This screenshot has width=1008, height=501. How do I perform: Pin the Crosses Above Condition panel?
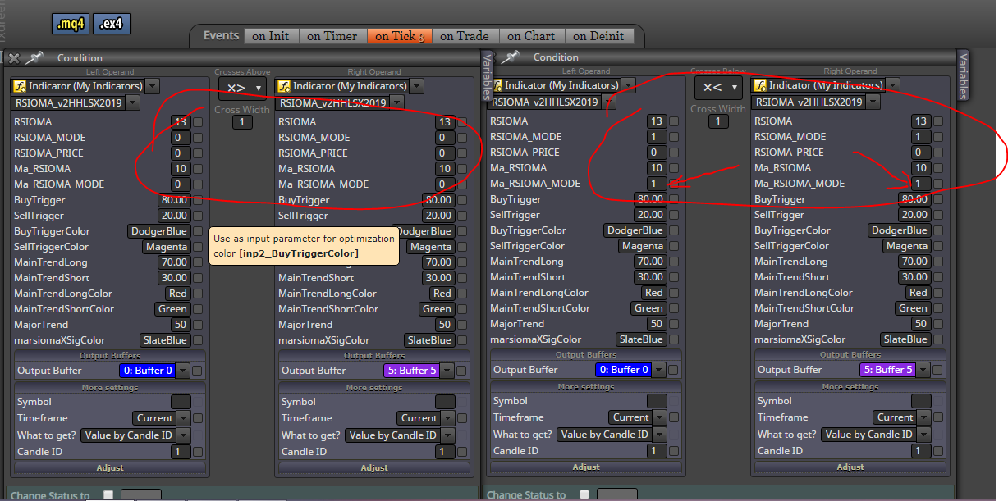(x=34, y=58)
